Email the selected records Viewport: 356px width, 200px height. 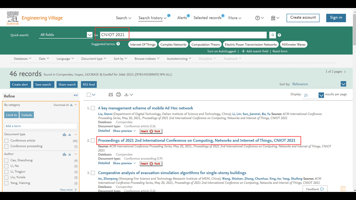111,95
